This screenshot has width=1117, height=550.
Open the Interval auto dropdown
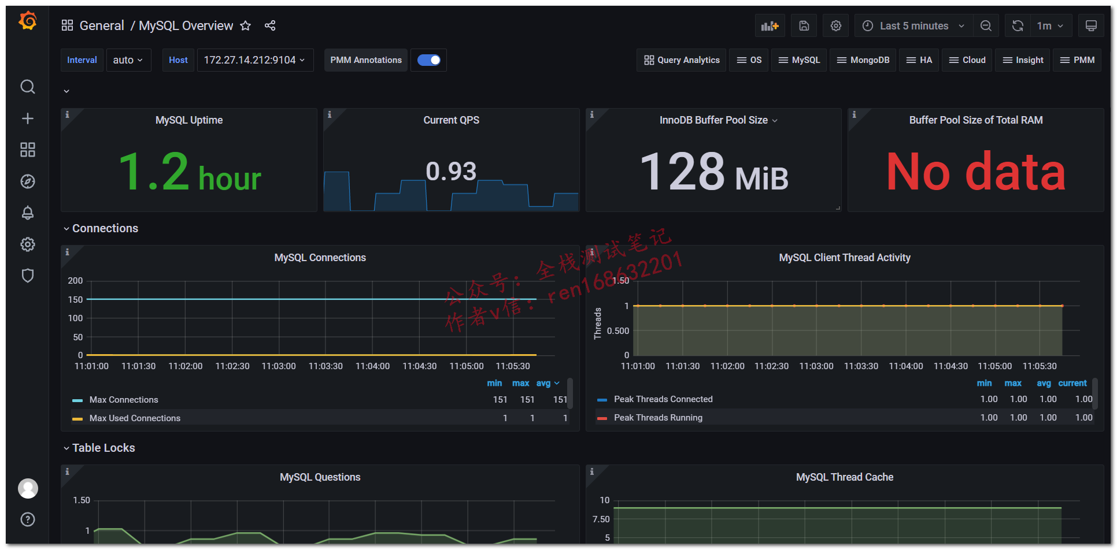coord(128,60)
